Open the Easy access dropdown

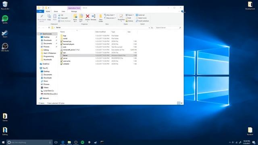click(110, 18)
